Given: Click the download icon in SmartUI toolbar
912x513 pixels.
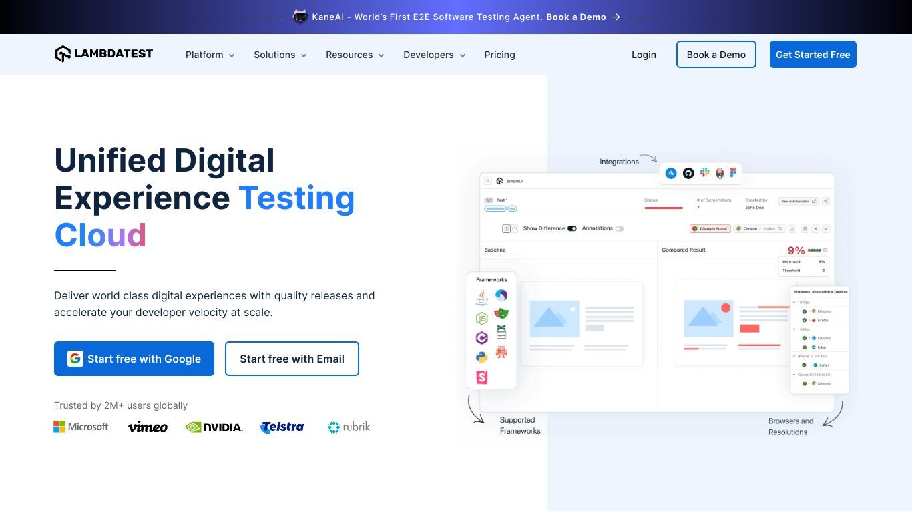Looking at the screenshot, I should (x=792, y=228).
